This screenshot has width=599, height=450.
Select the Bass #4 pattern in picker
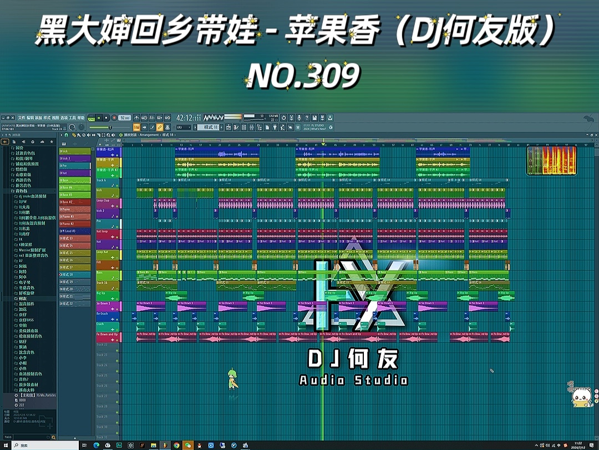(75, 188)
